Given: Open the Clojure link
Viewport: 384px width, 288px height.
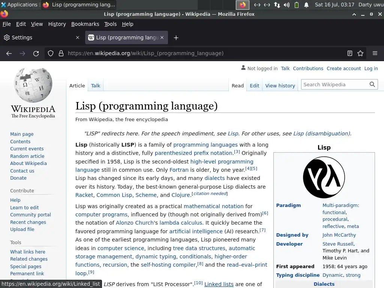Looking at the screenshot, I should (181, 195).
